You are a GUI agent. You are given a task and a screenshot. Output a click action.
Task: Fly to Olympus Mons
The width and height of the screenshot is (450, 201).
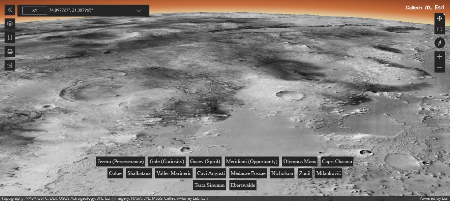(300, 161)
